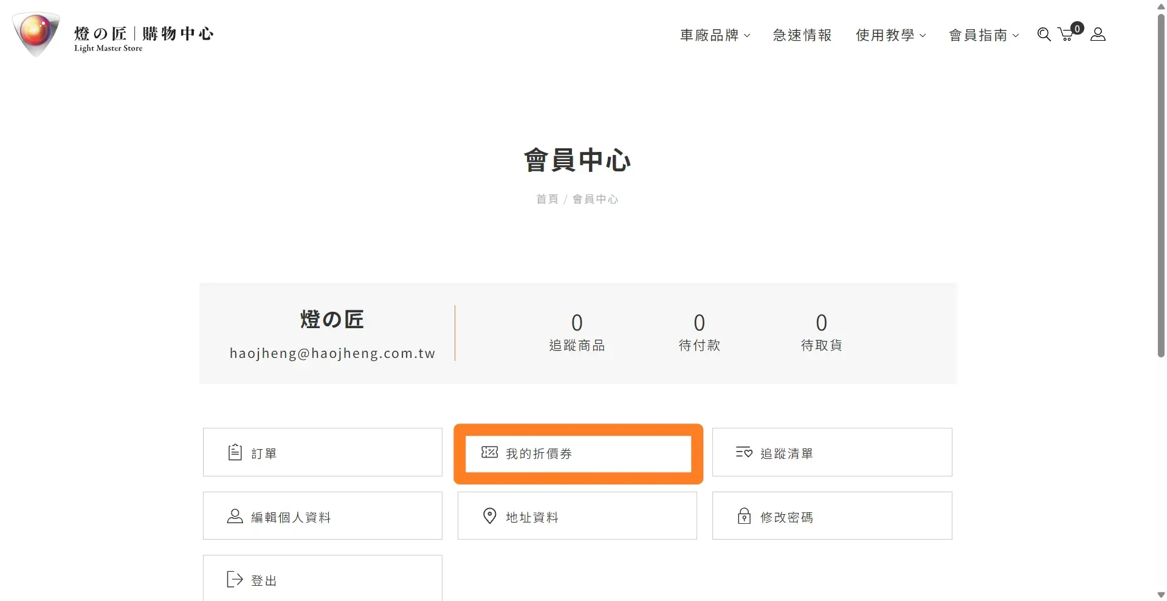
Task: Click the heart list icon beside 追蹤清單
Action: [744, 452]
